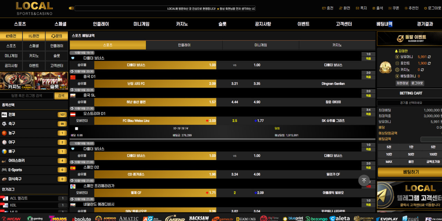This screenshot has width=442, height=221.
Task: Open 문의 headset inquiry button
Action: pos(57,36)
